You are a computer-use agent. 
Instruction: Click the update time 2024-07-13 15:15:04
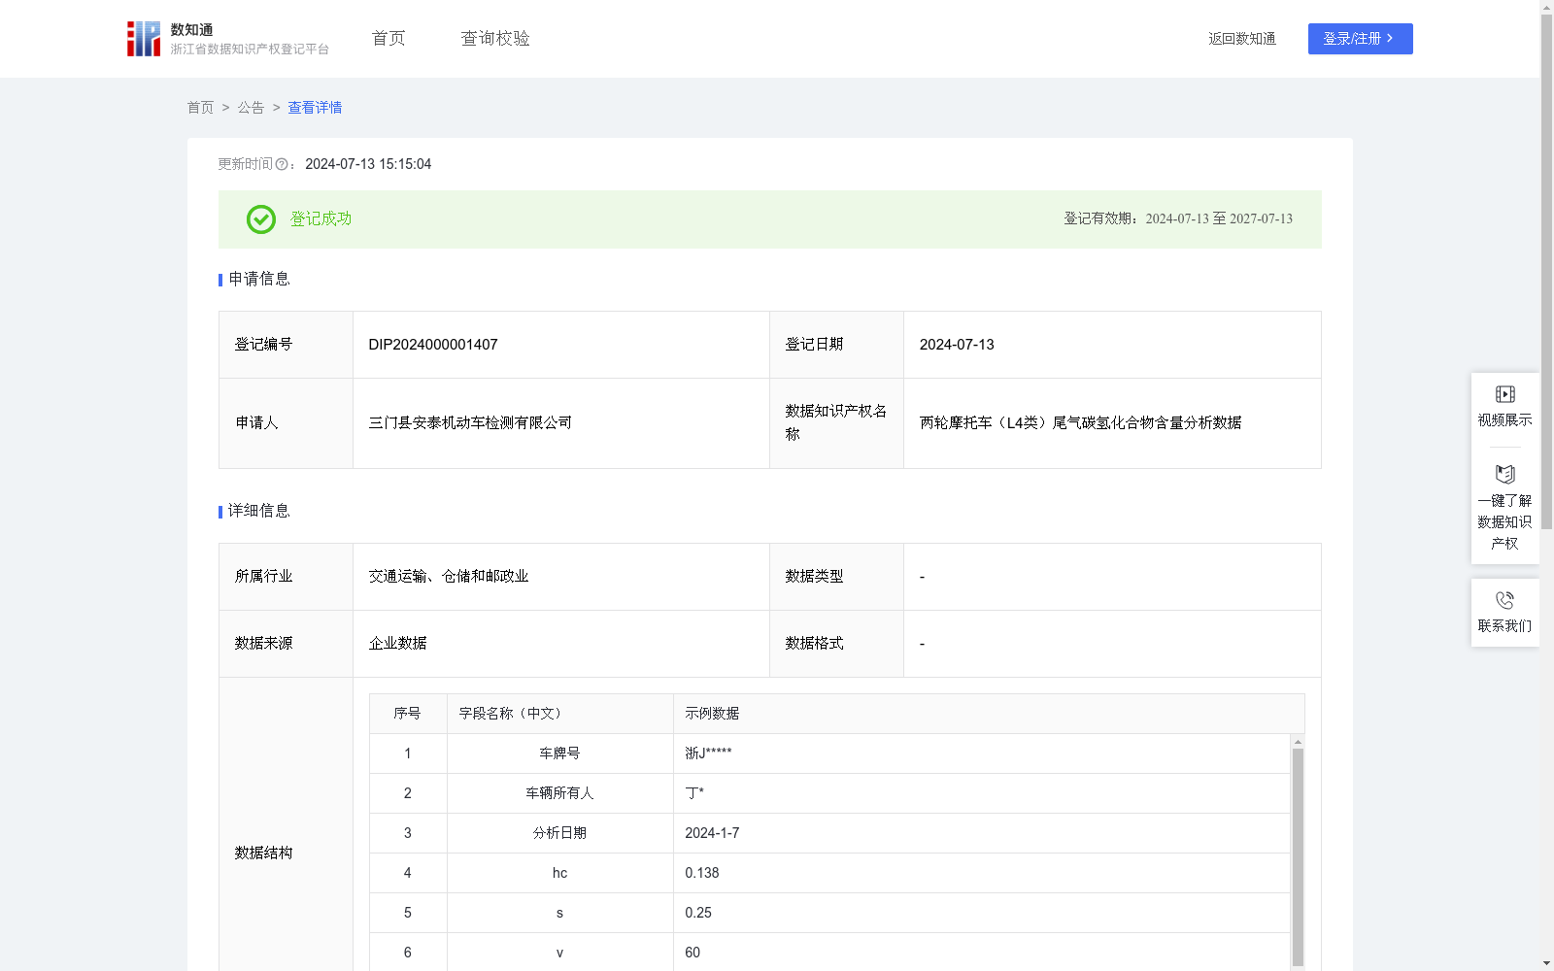368,165
